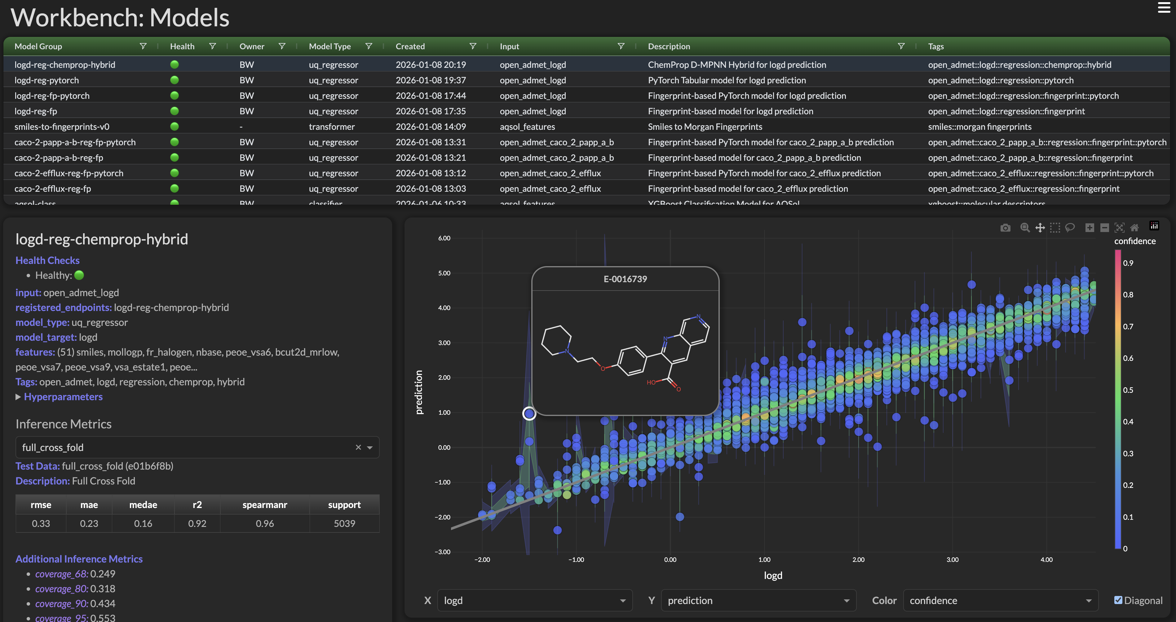
Task: Click the Autoscale icon in the plot toolbar
Action: pyautogui.click(x=1119, y=228)
